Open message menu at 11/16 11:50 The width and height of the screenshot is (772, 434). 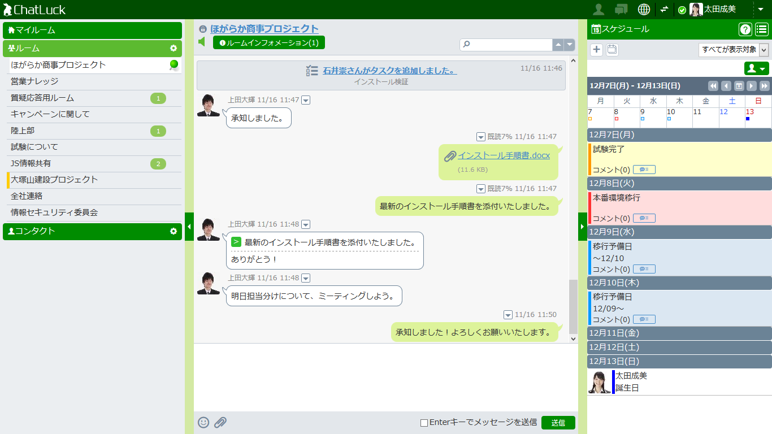click(508, 315)
